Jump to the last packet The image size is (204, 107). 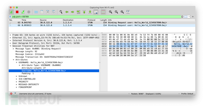tap(90, 12)
